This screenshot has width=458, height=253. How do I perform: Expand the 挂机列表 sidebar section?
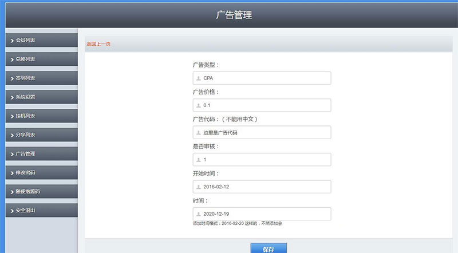[x=41, y=116]
